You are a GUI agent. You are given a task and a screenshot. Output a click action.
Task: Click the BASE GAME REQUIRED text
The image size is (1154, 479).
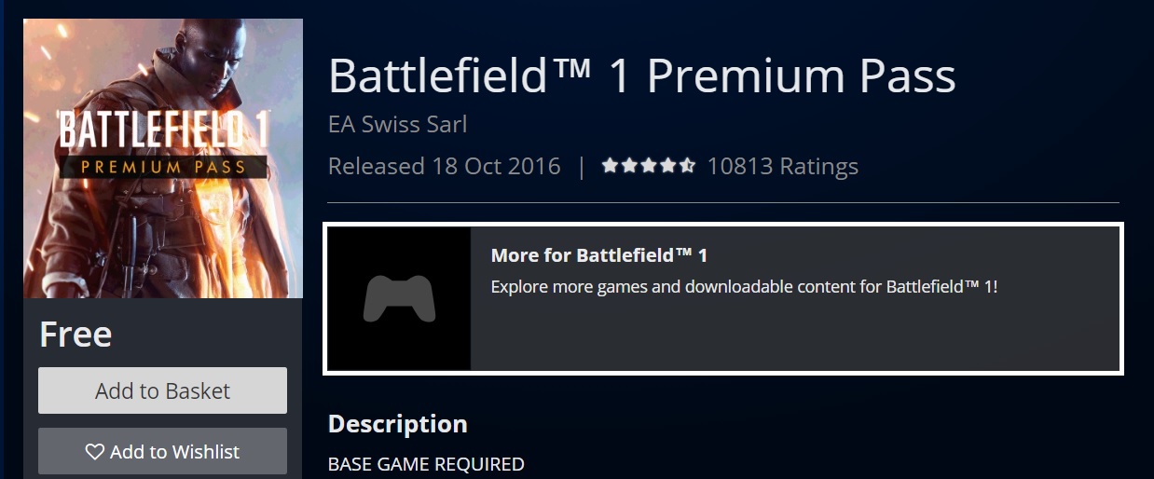pyautogui.click(x=426, y=464)
